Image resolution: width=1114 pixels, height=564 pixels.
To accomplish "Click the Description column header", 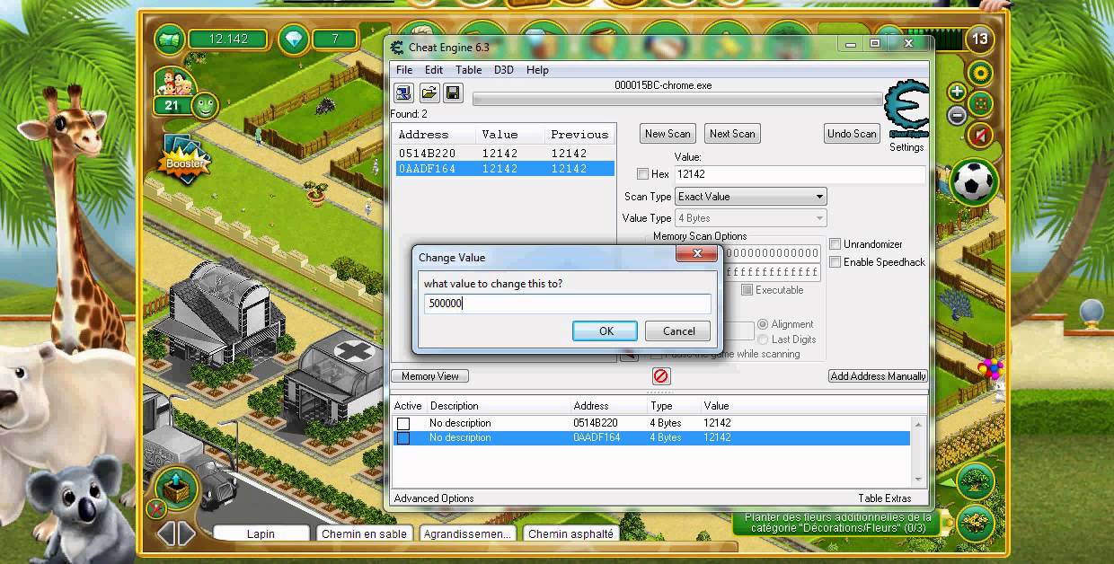I will tap(454, 406).
